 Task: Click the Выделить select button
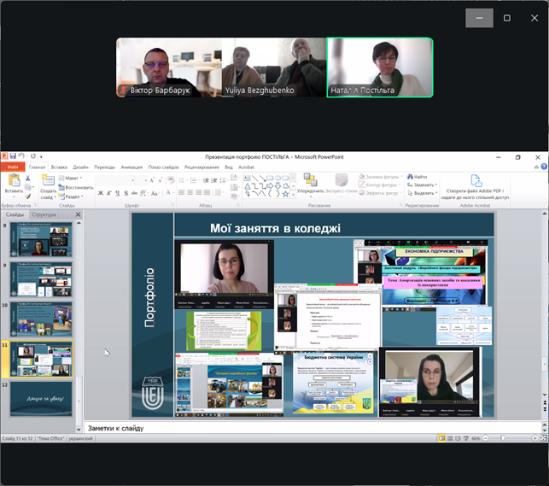[x=422, y=193]
